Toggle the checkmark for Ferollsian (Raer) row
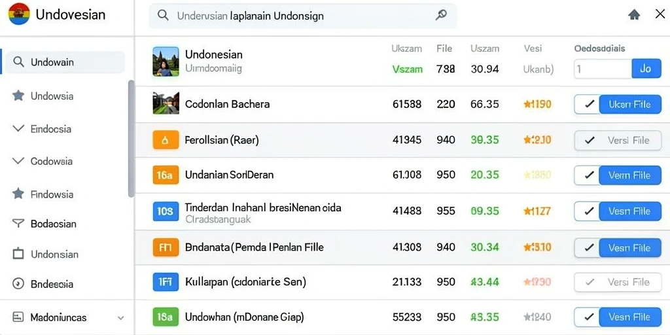Viewport: 670px width, 335px height. (x=590, y=140)
